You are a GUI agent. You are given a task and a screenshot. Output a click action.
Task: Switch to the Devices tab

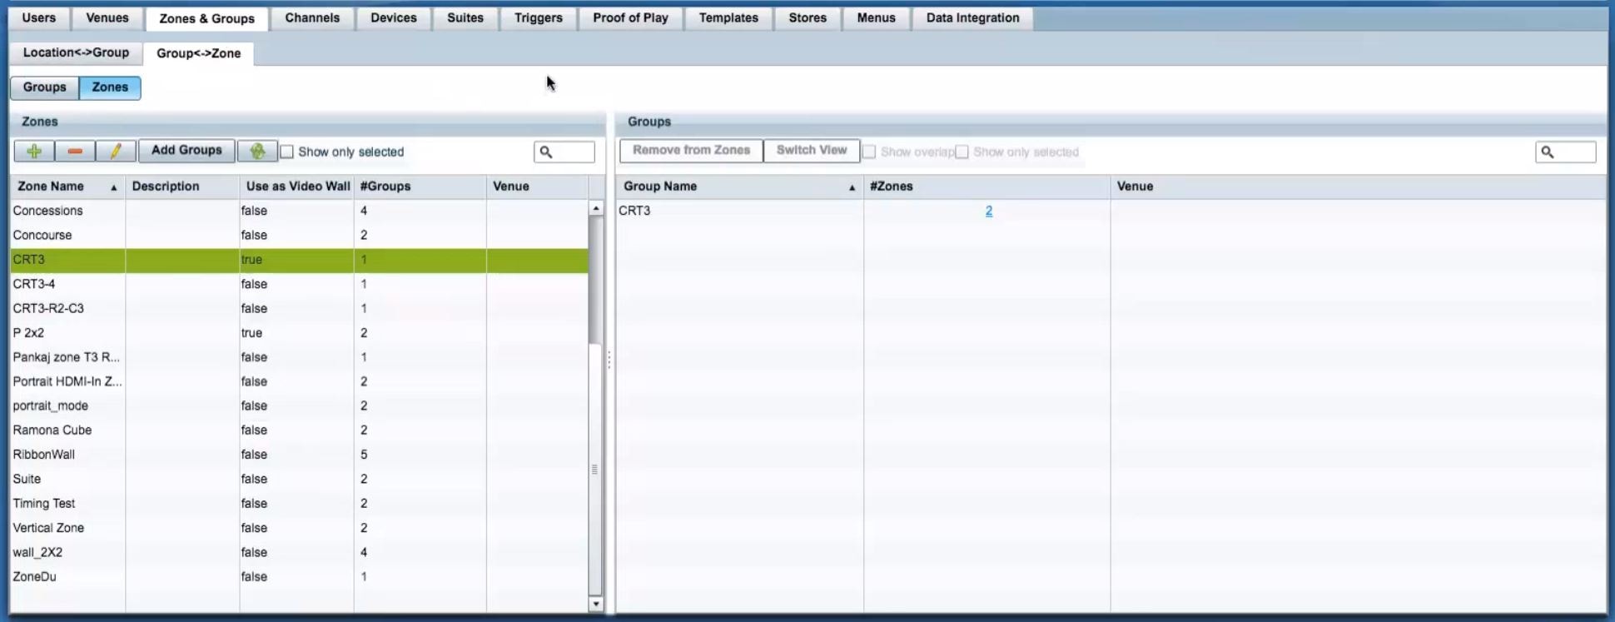pos(394,17)
